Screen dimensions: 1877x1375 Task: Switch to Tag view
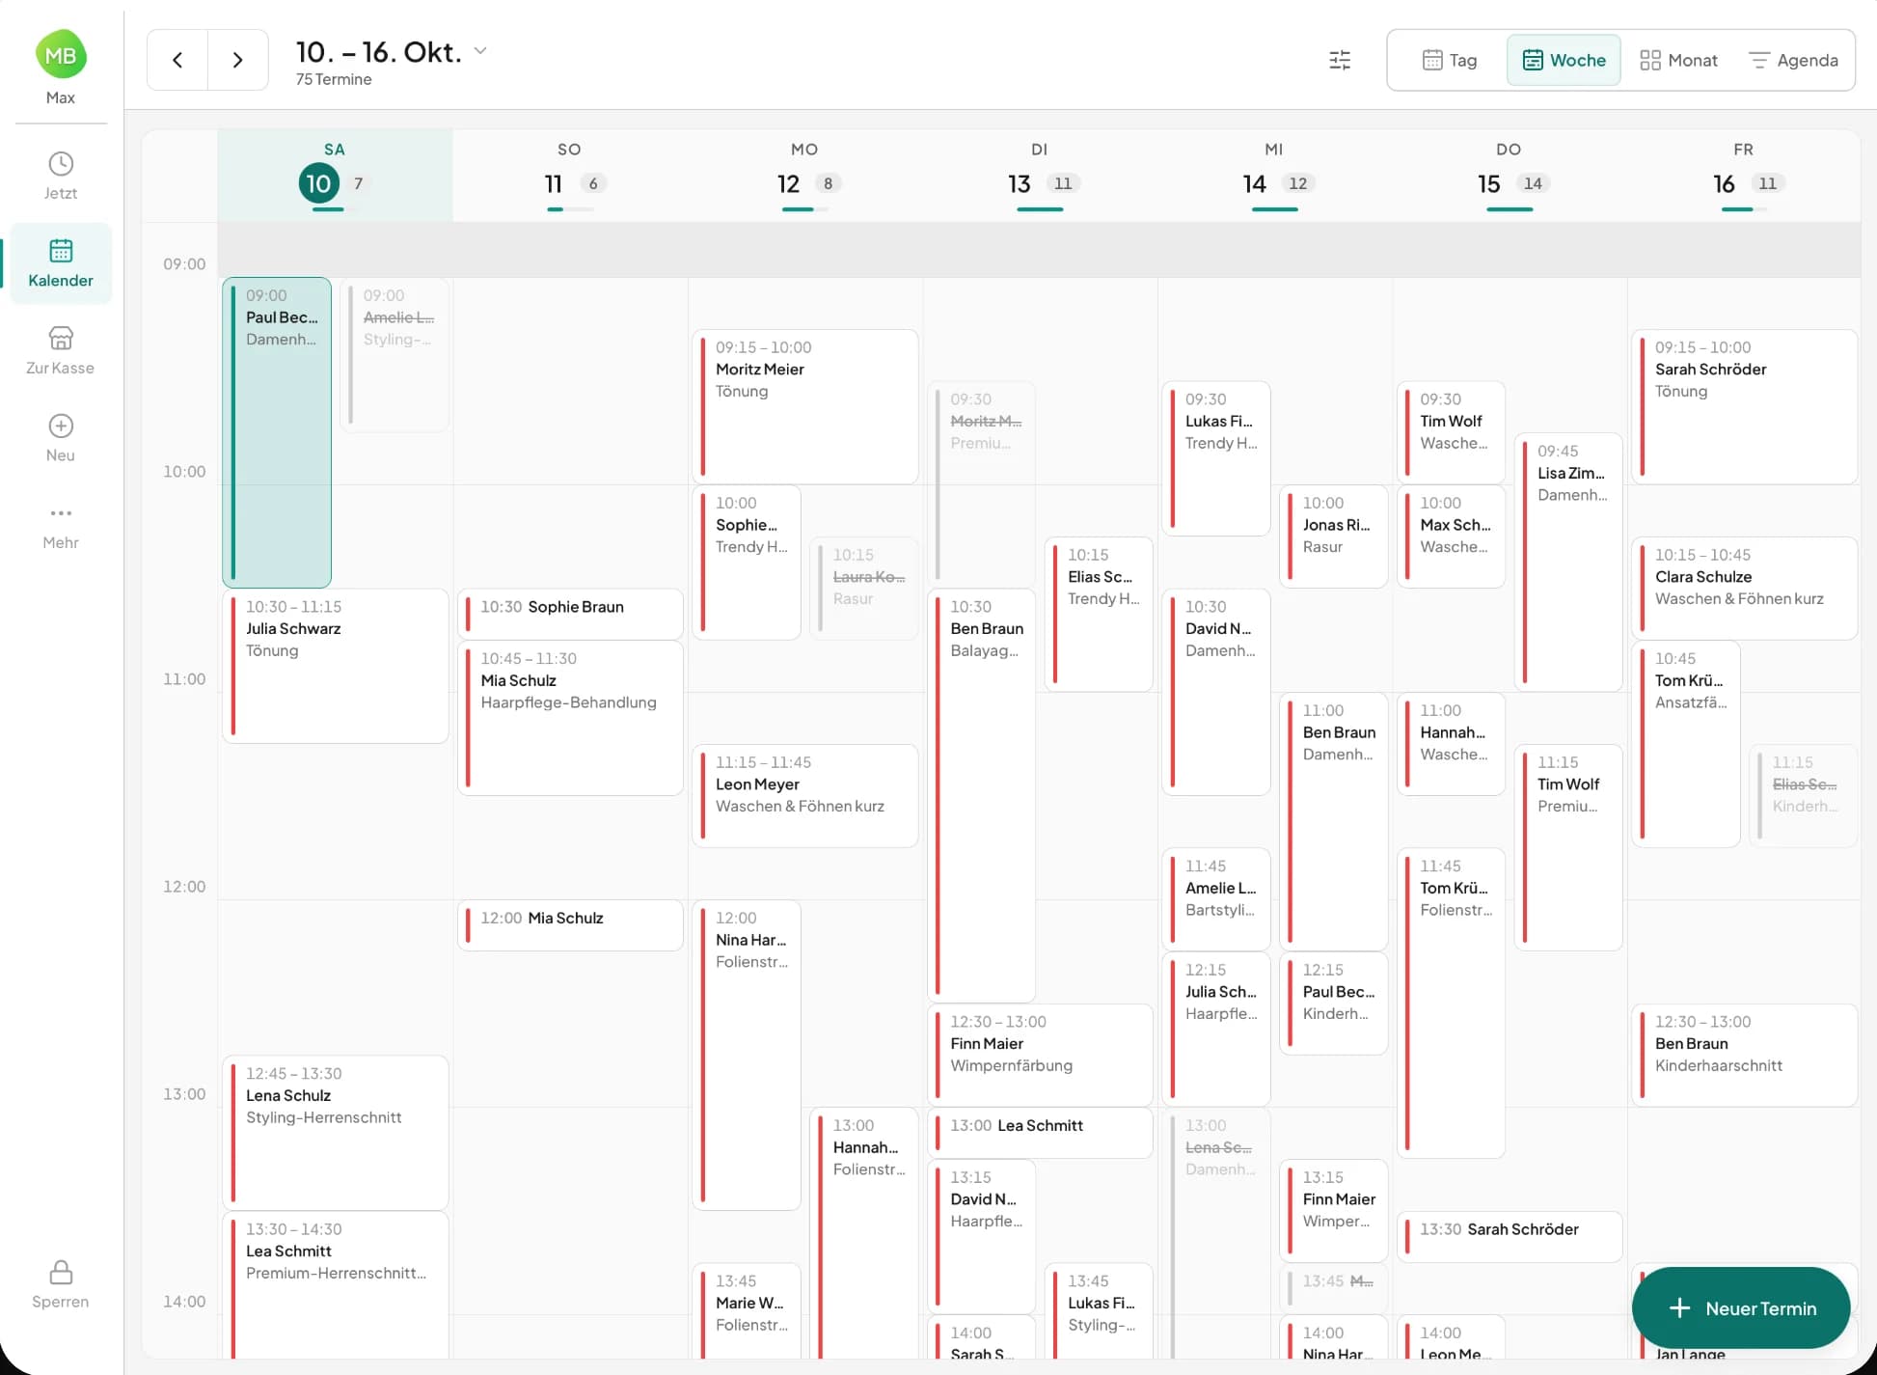pyautogui.click(x=1450, y=60)
